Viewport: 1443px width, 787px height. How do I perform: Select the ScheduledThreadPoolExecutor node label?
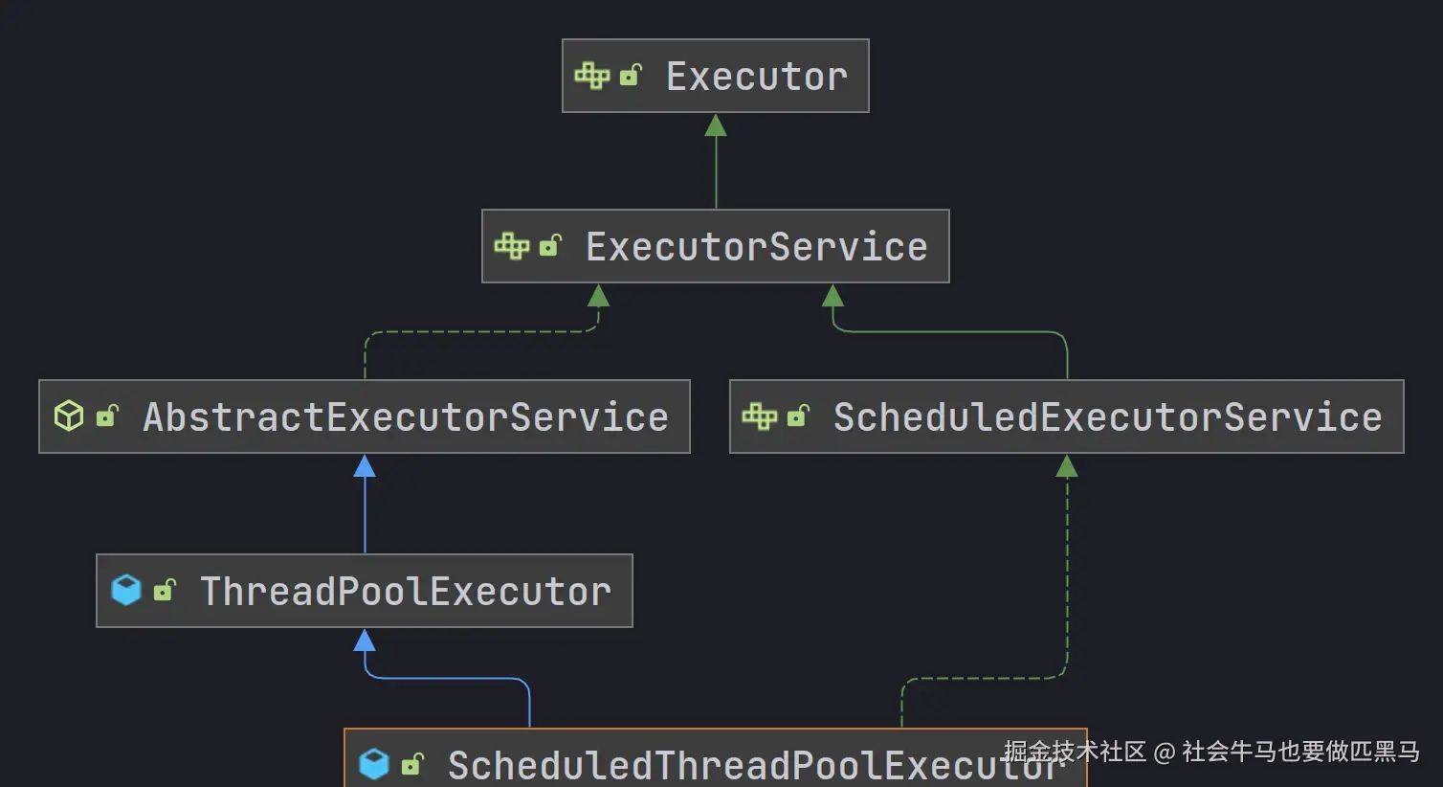727,766
